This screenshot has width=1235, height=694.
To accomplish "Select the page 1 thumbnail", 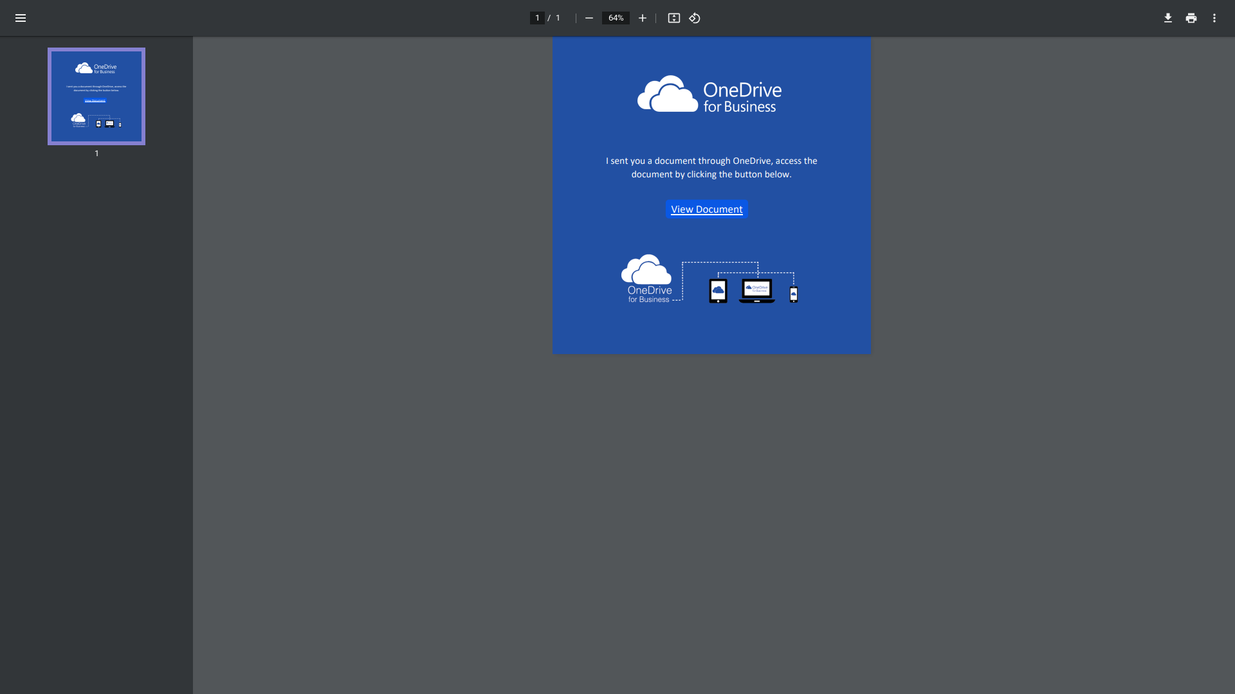I will coord(96,96).
